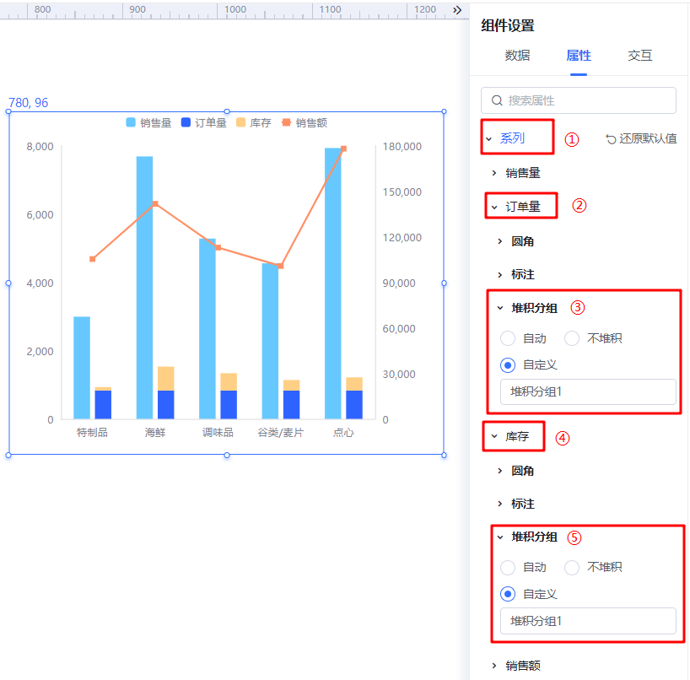Switch to the 属性 tab

pos(578,56)
